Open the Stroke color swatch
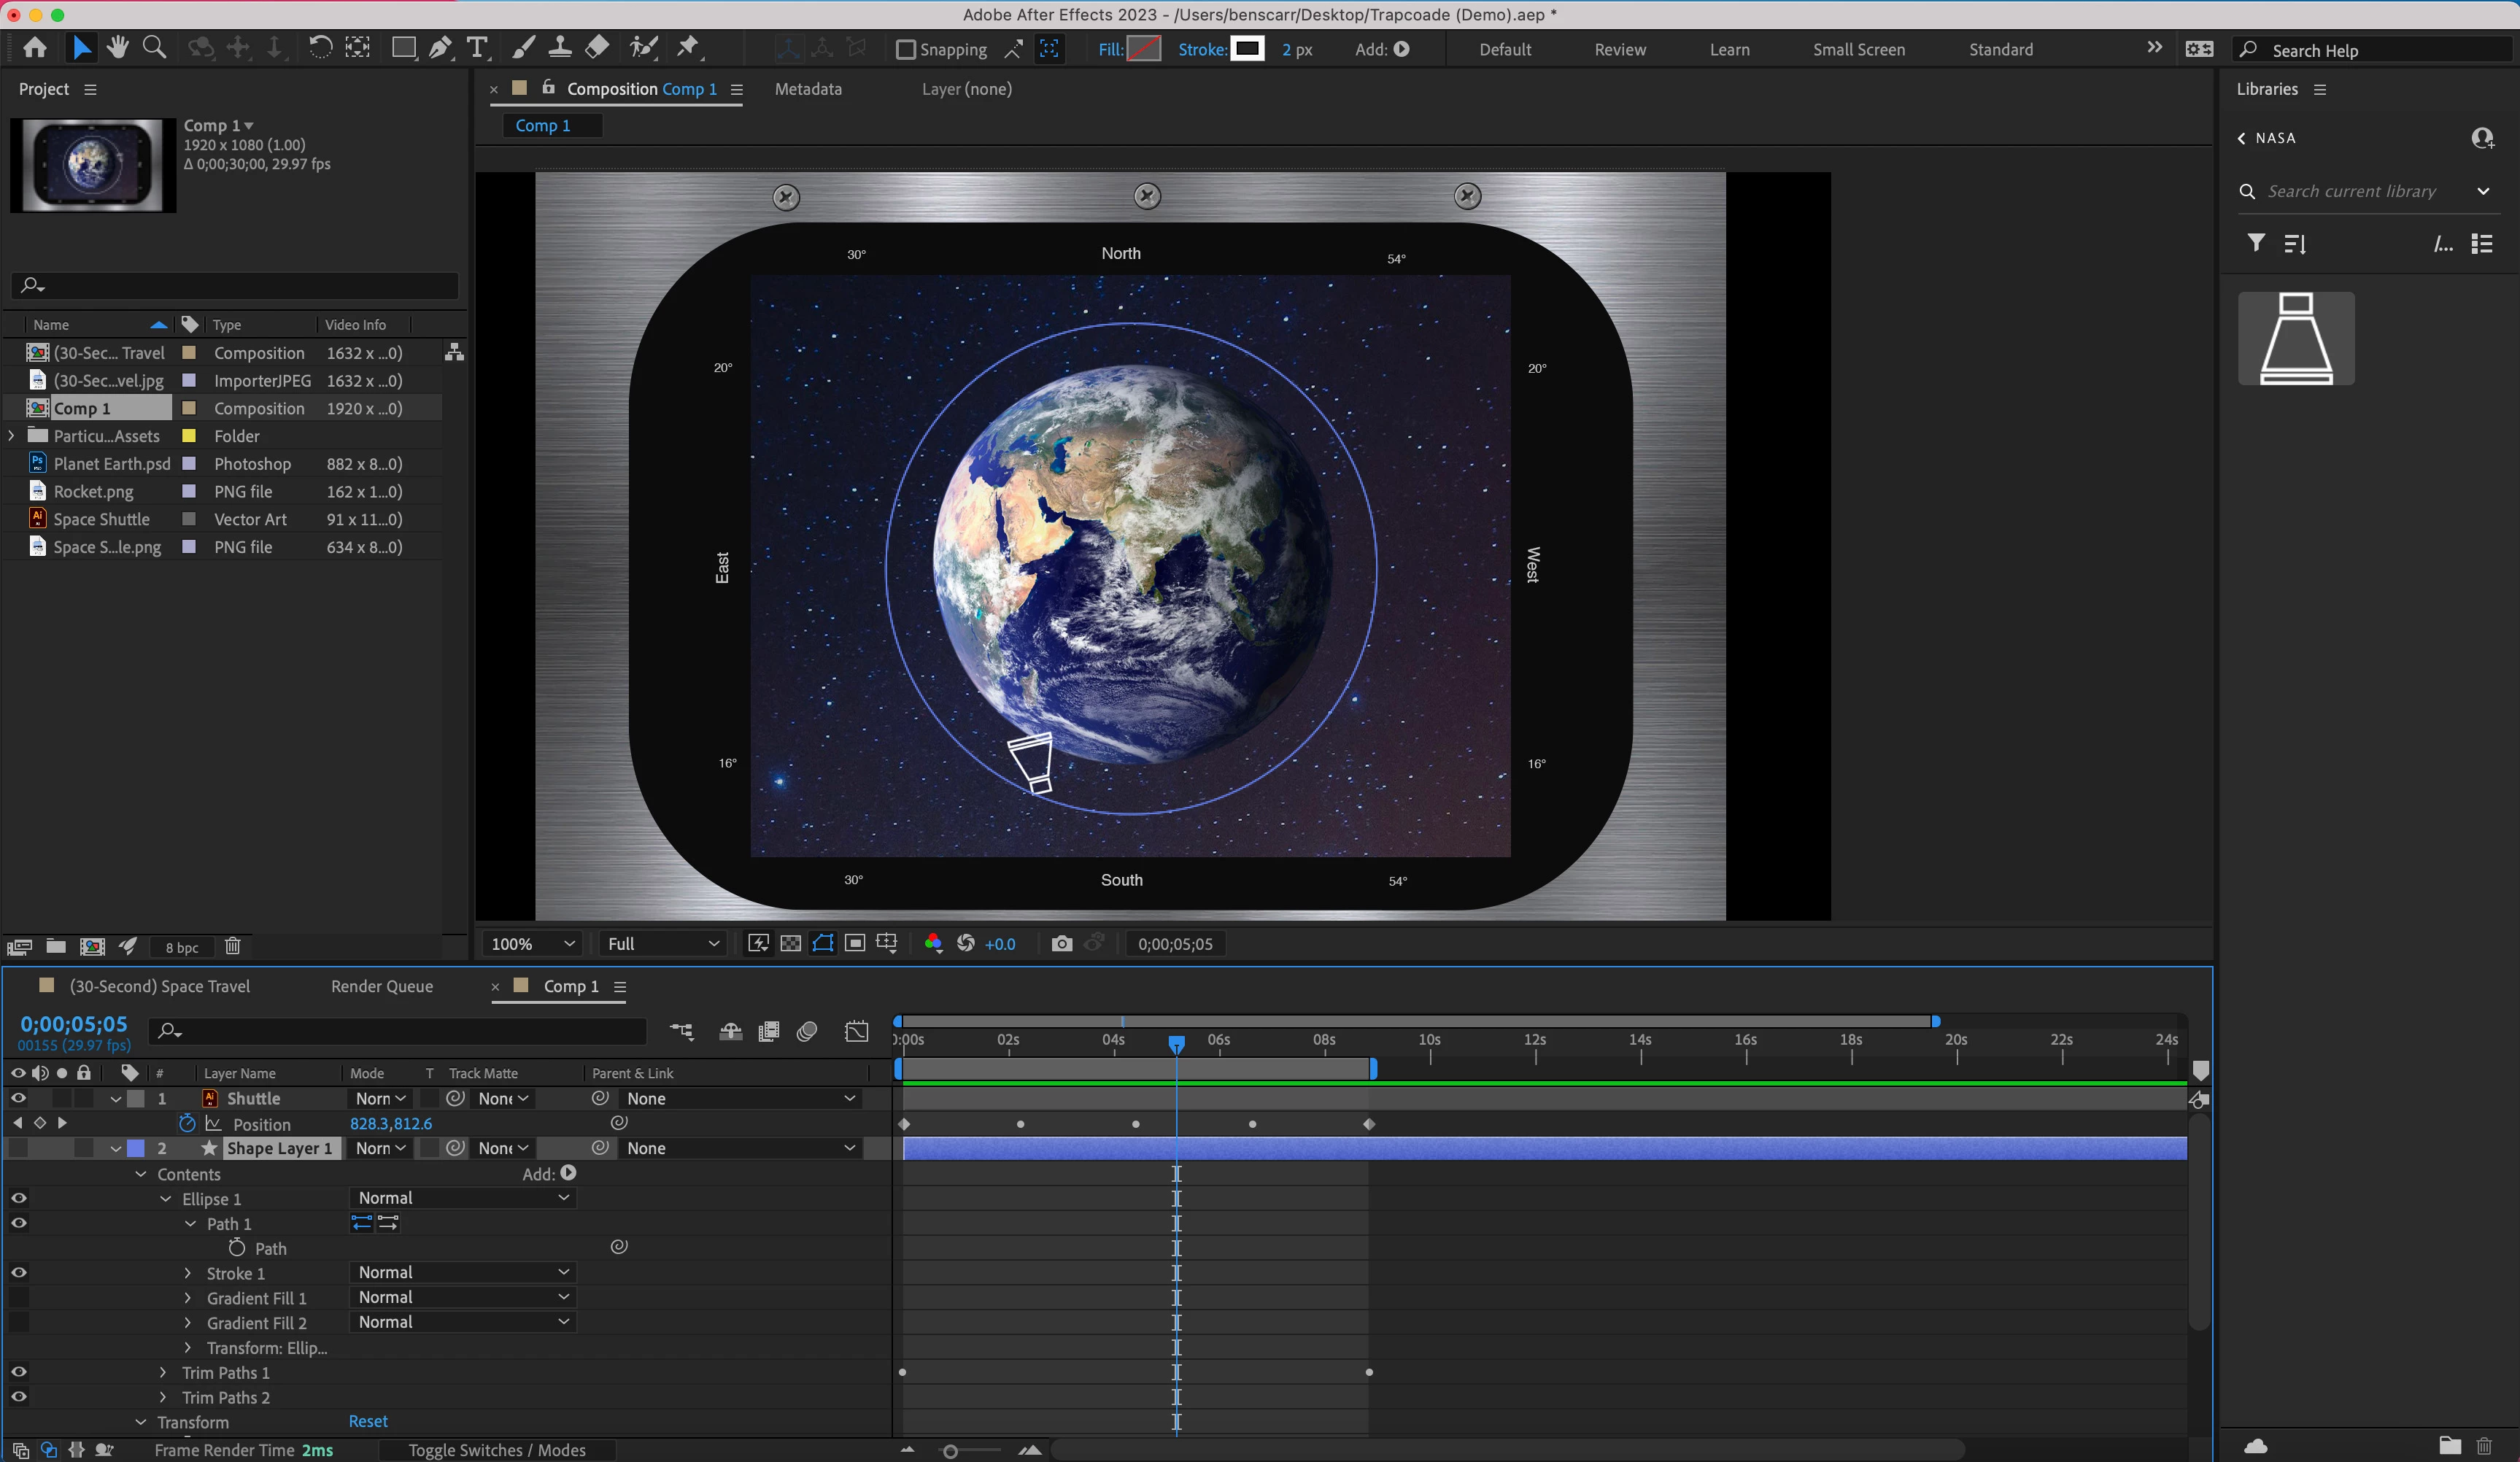This screenshot has height=1462, width=2520. (x=1247, y=49)
